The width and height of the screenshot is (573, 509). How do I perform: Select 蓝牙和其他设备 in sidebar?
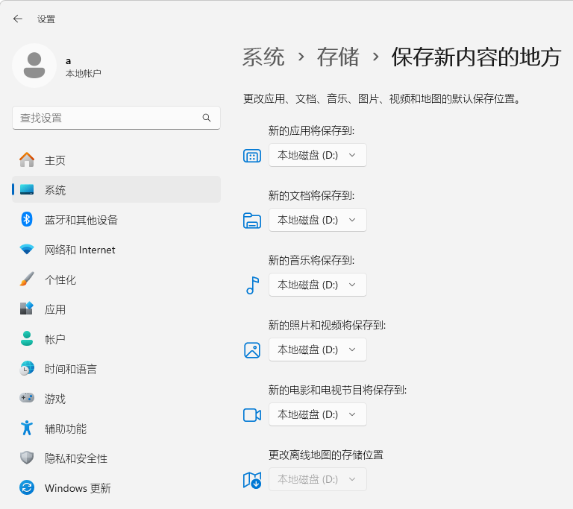coord(116,219)
